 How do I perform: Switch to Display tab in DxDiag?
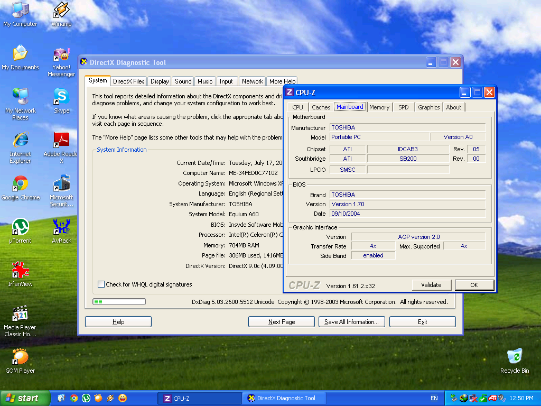coord(160,81)
